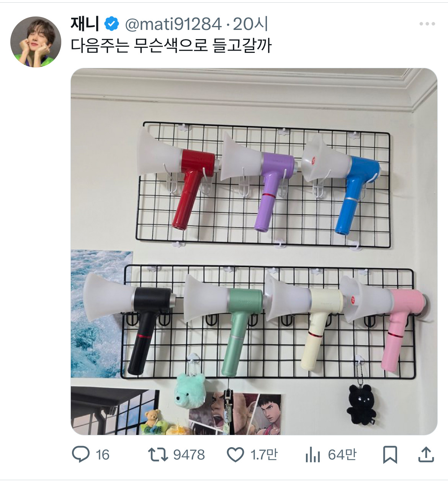View analytics bar chart icon

point(312,455)
